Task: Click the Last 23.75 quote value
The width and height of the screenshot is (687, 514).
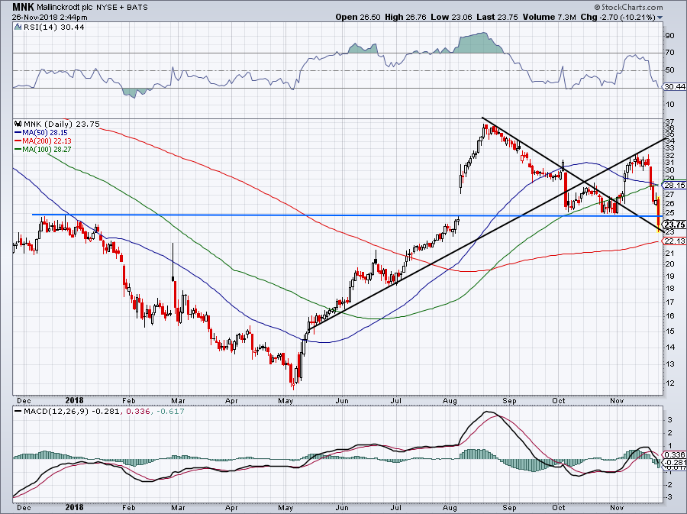Action: [497, 17]
